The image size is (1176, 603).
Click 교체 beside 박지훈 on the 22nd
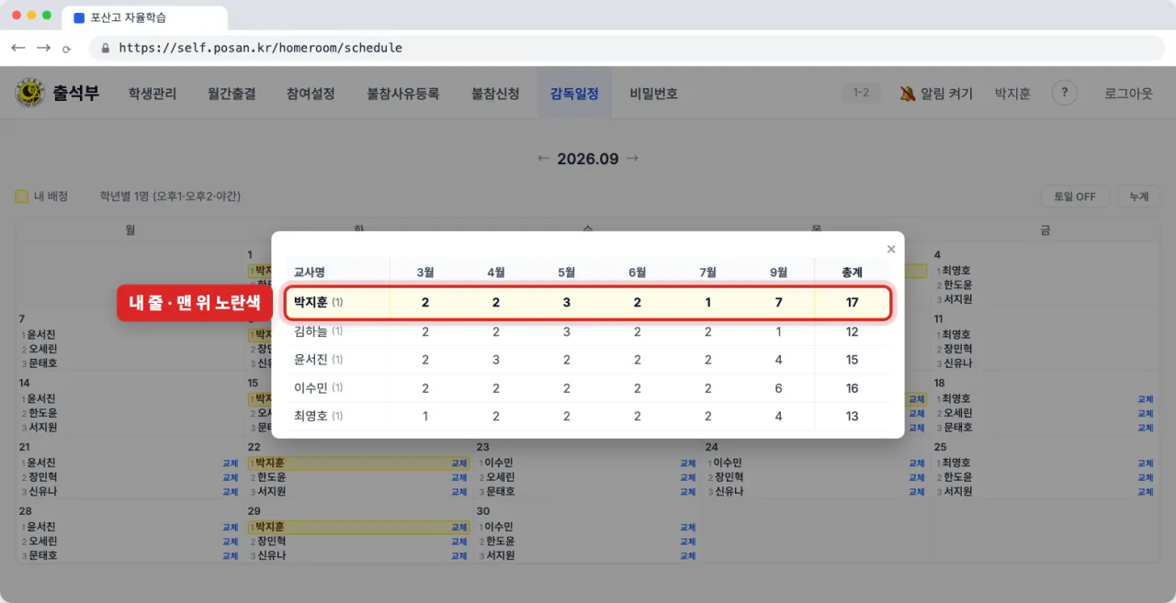458,463
